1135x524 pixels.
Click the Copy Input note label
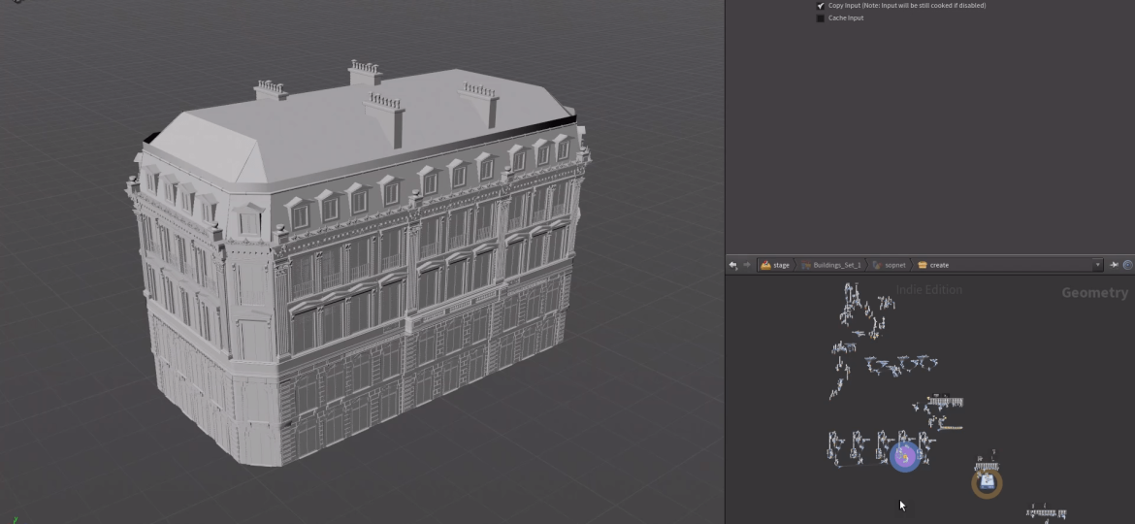[906, 6]
